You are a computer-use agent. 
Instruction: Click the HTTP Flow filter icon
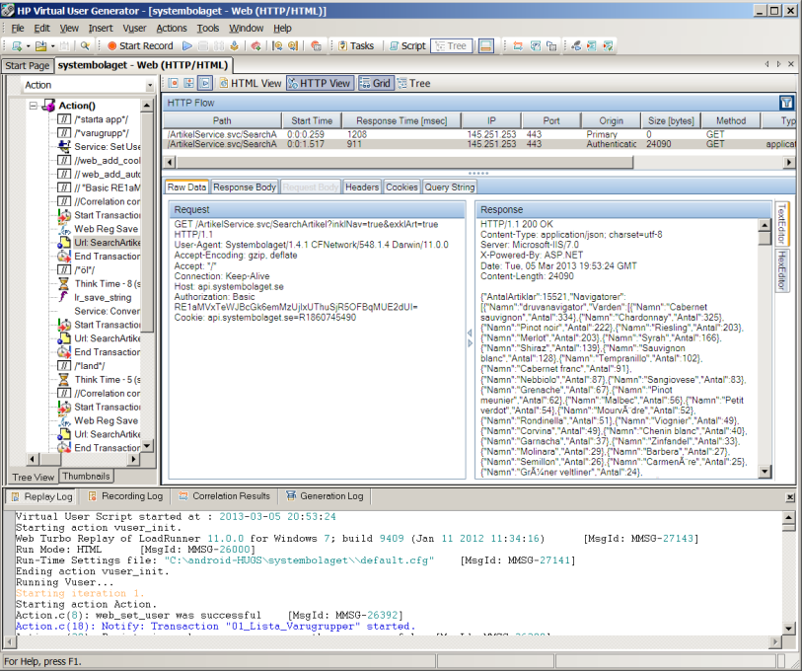tap(786, 103)
